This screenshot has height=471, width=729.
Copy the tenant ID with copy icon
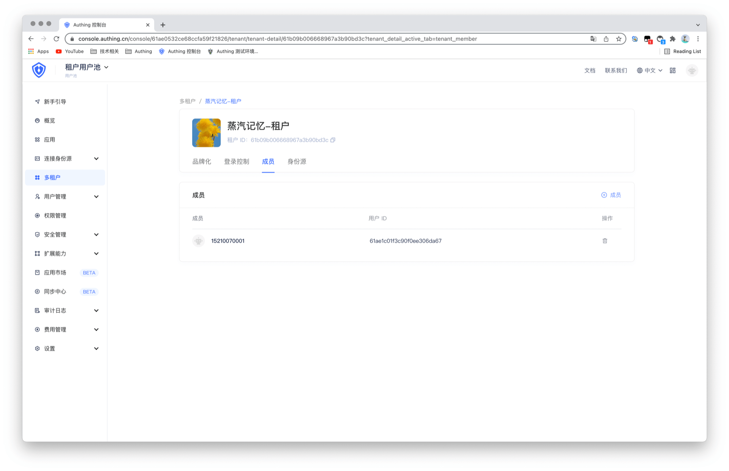tap(333, 140)
